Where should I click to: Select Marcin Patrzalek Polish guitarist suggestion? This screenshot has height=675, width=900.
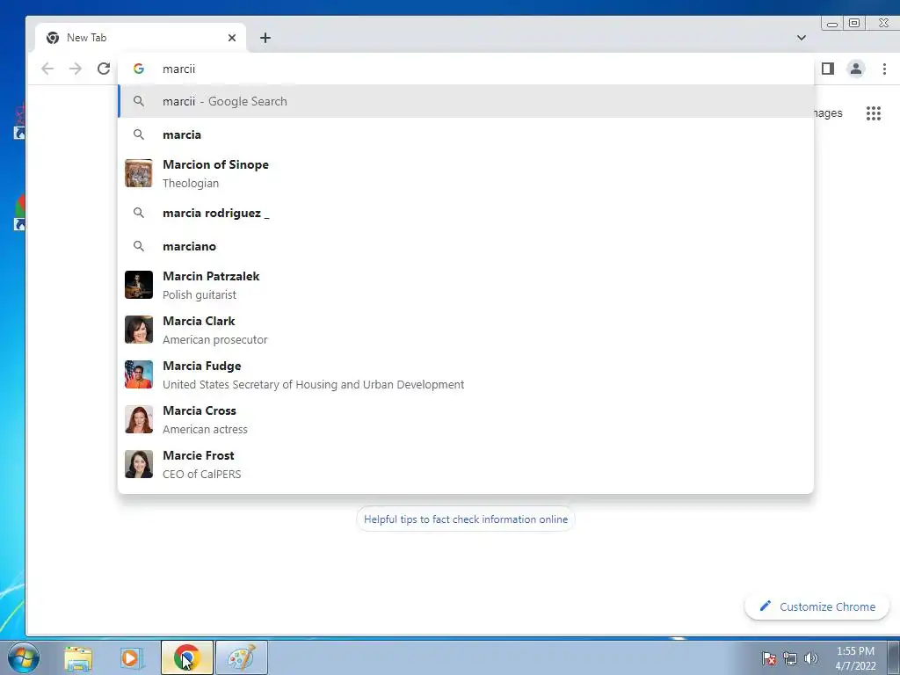click(x=466, y=286)
